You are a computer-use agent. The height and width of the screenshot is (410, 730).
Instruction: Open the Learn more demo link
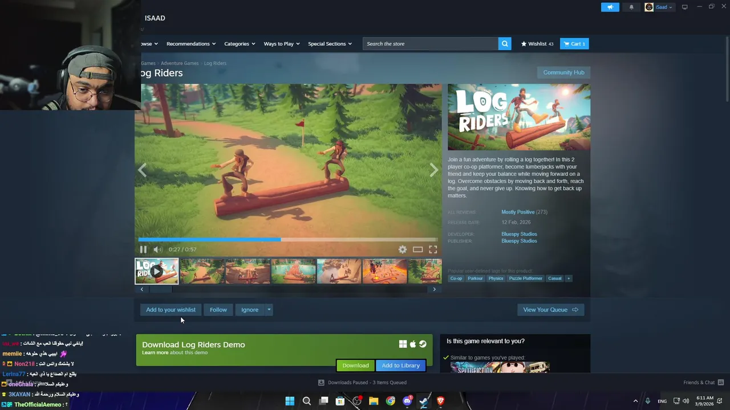[155, 352]
